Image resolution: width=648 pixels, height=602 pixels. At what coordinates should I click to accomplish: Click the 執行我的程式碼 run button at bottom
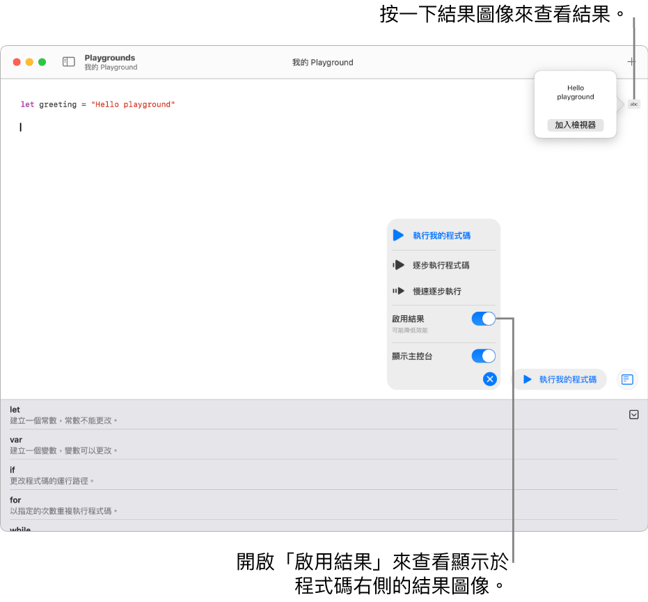(x=560, y=379)
